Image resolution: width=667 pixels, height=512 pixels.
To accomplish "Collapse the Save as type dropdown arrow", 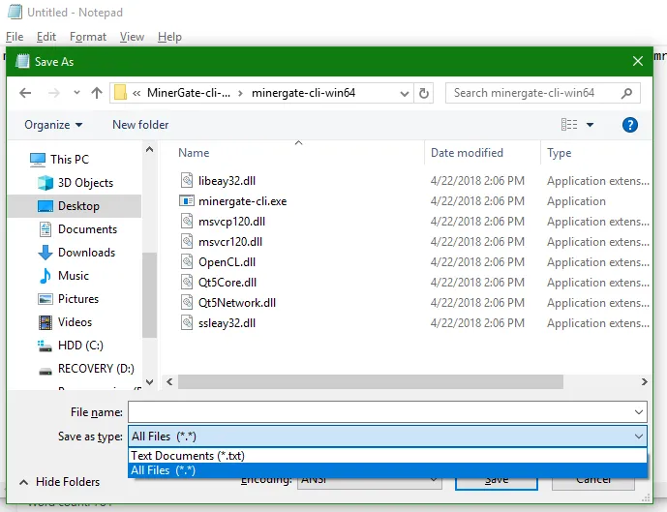I will tap(639, 437).
